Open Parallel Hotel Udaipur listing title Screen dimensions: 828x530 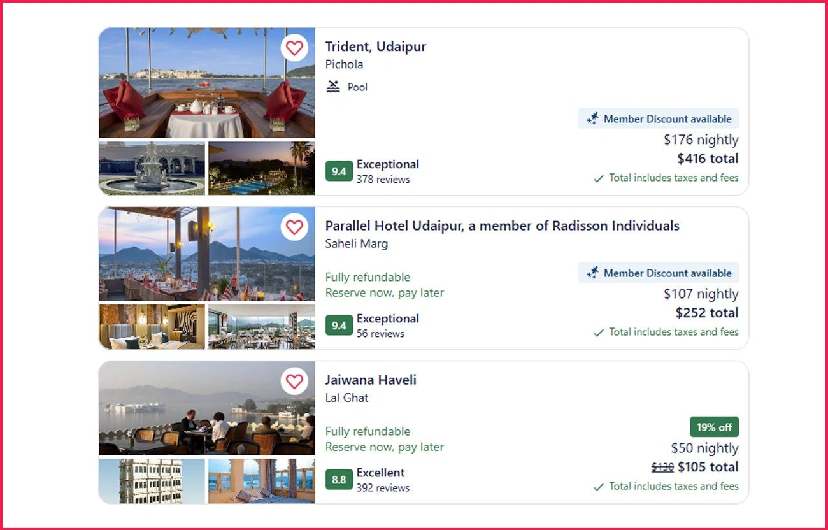pos(502,226)
